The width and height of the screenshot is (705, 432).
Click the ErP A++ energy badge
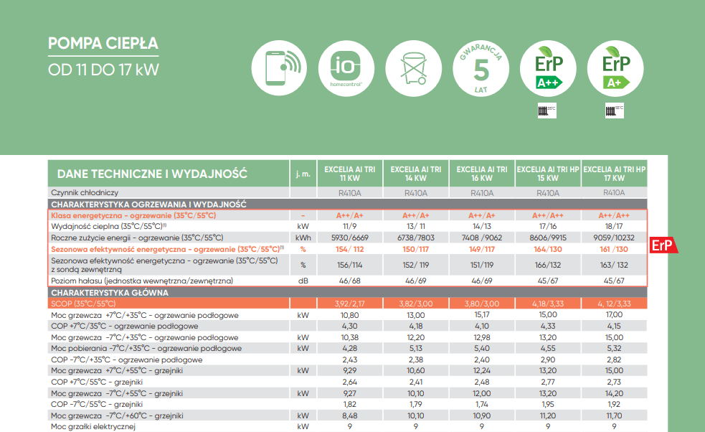547,69
